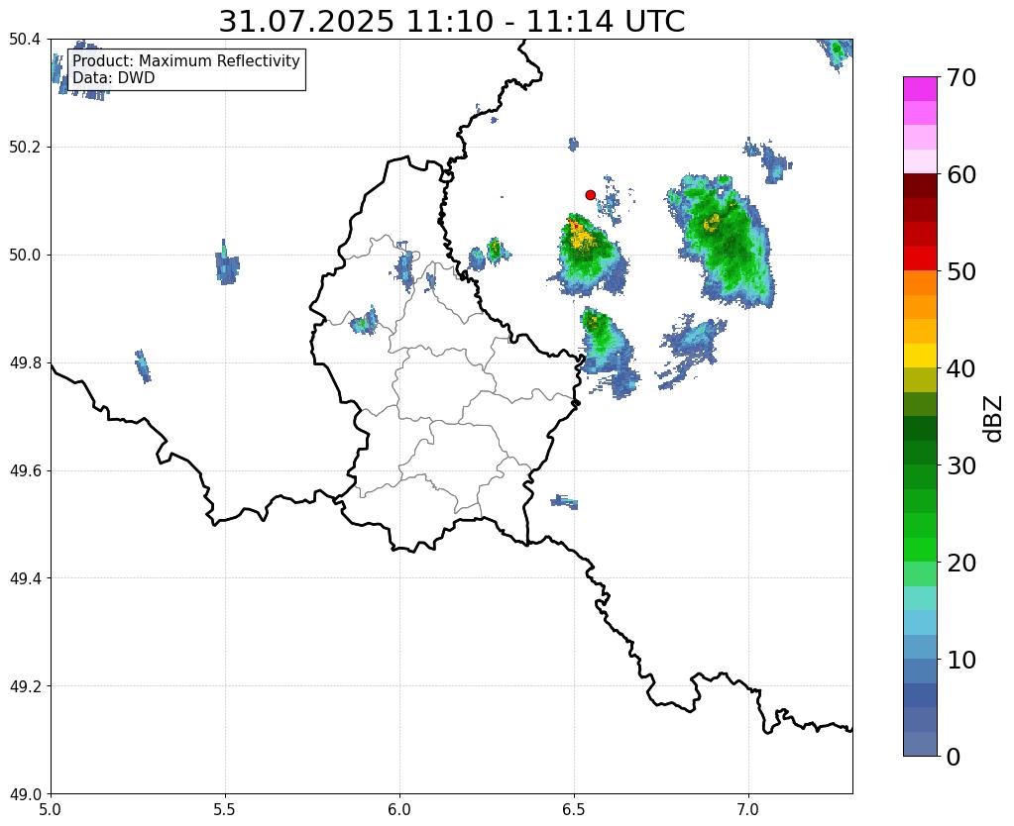Click latitude axis label 50.4

click(x=25, y=40)
